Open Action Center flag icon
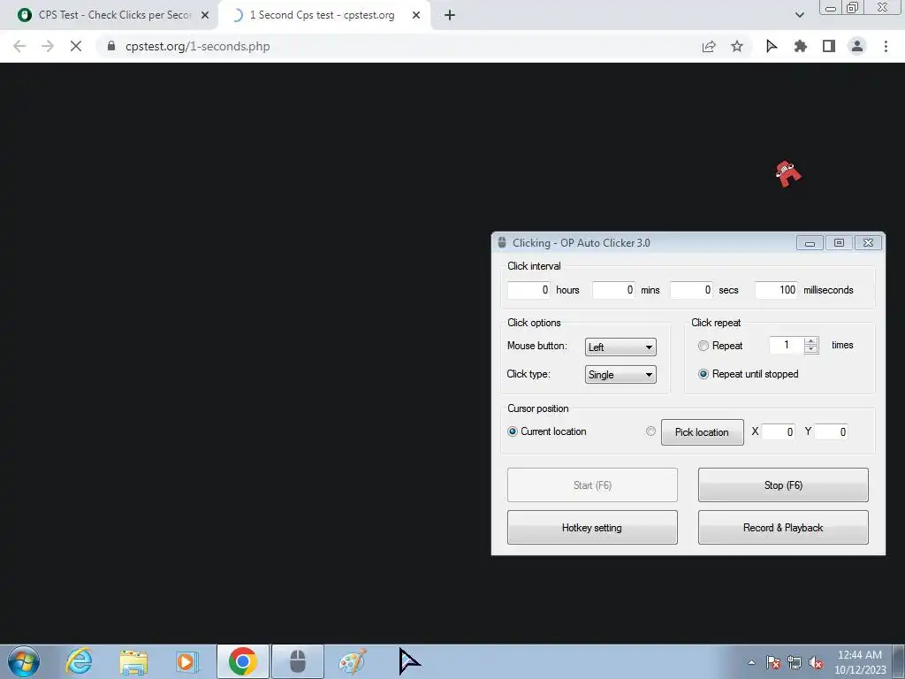Screen dimensions: 905x679 (772, 662)
